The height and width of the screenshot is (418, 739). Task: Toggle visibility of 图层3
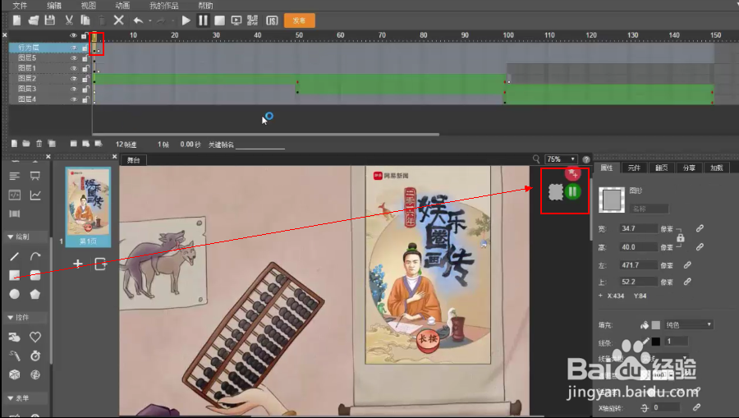[74, 89]
